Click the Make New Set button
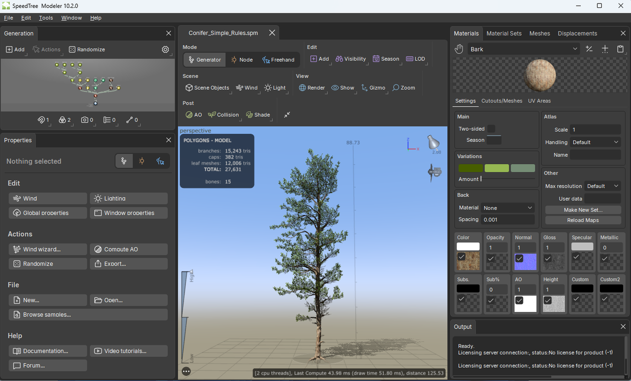Screen dimensions: 631x381 583,210
